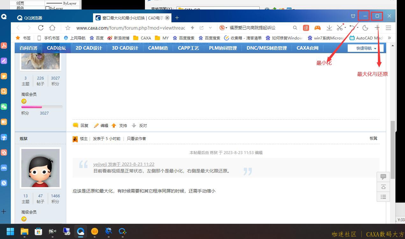
Task: Go to the browser home page icon
Action: click(52, 28)
